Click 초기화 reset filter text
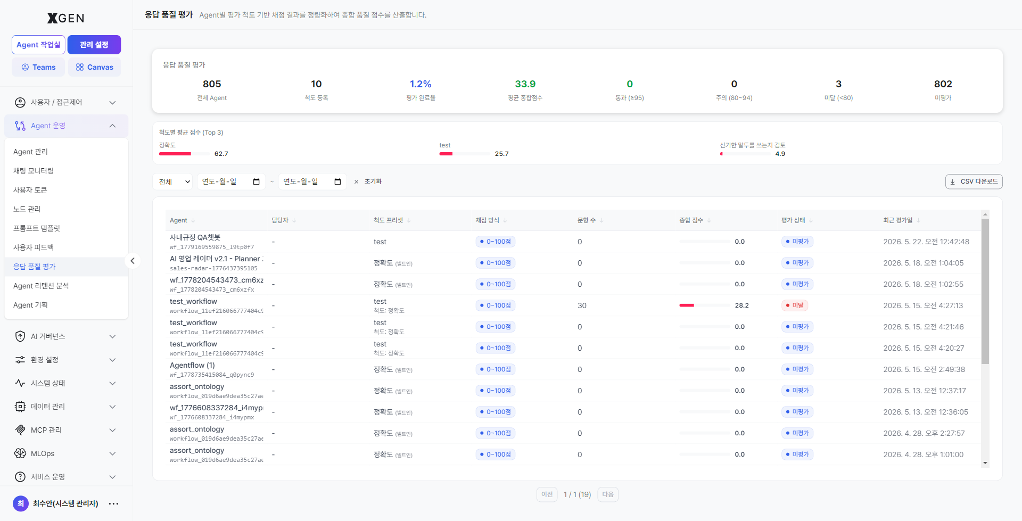Viewport: 1022px width, 521px height. pyautogui.click(x=373, y=181)
